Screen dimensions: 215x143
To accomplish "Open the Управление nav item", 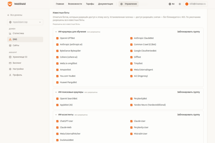I will pyautogui.click(x=129, y=4).
